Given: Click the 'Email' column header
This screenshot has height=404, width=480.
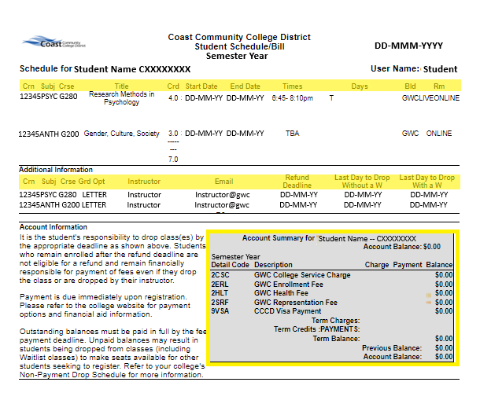Looking at the screenshot, I should pyautogui.click(x=223, y=182).
